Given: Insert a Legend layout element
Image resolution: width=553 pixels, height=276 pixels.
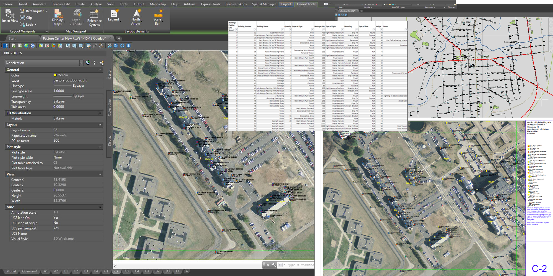Looking at the screenshot, I should (113, 15).
